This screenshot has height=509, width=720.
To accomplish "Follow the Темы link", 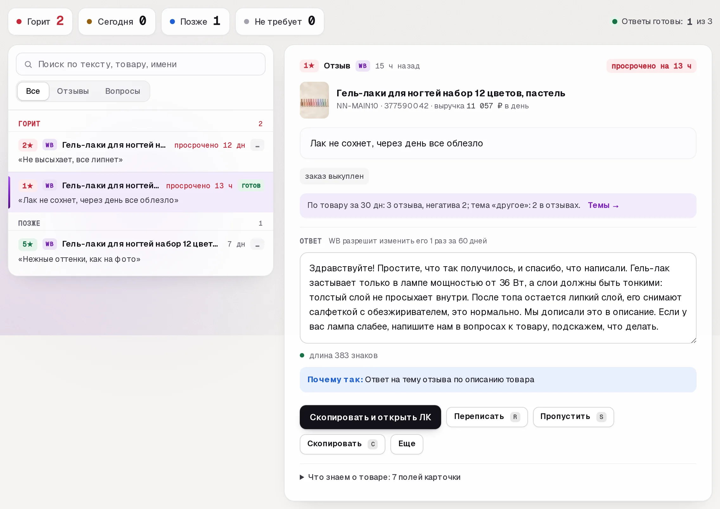I will (x=603, y=205).
